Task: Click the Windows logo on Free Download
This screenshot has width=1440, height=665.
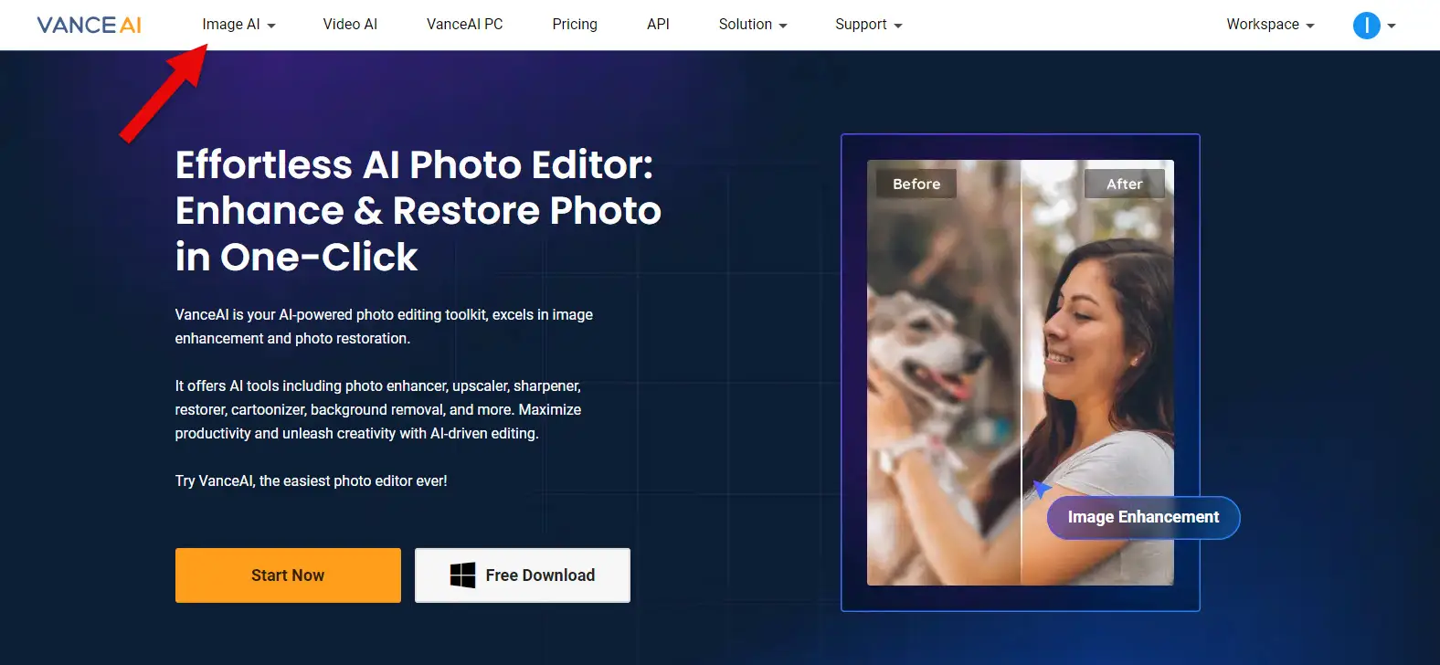Action: [x=462, y=575]
